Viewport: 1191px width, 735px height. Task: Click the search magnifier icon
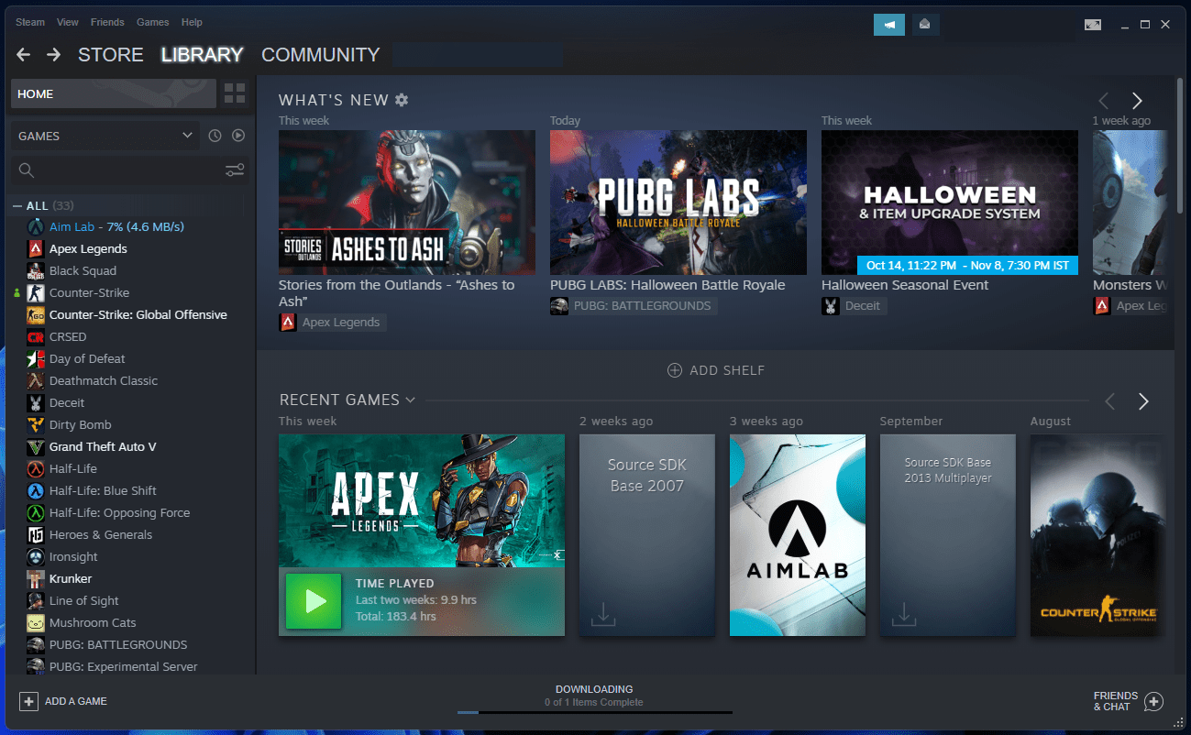click(x=27, y=170)
